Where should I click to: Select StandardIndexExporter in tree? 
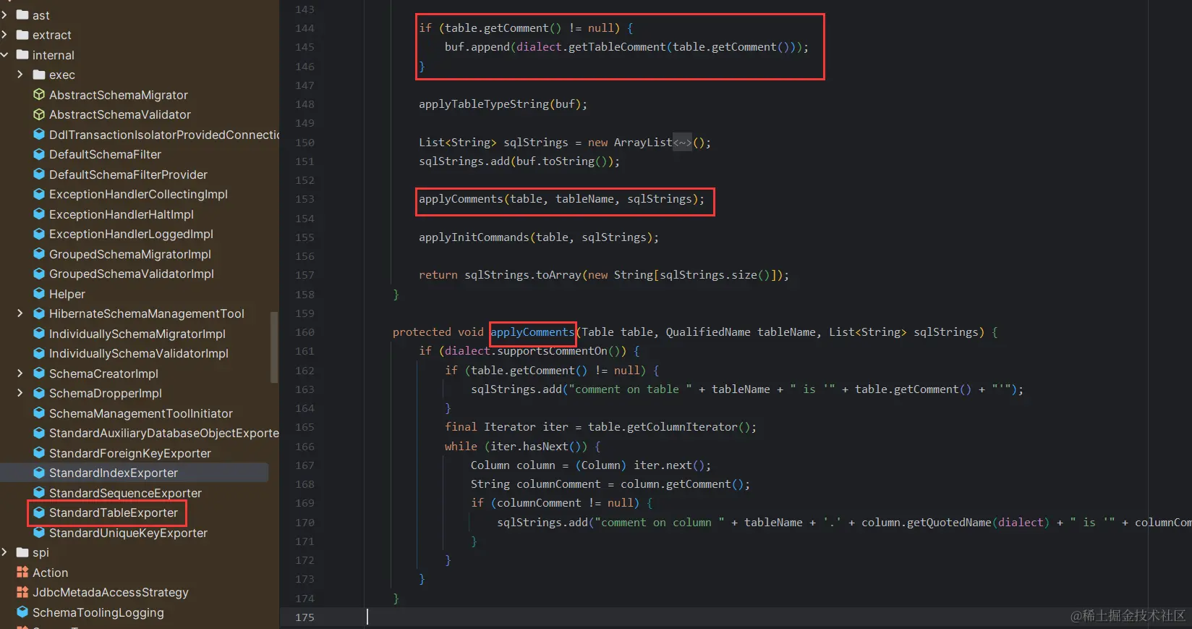114,473
